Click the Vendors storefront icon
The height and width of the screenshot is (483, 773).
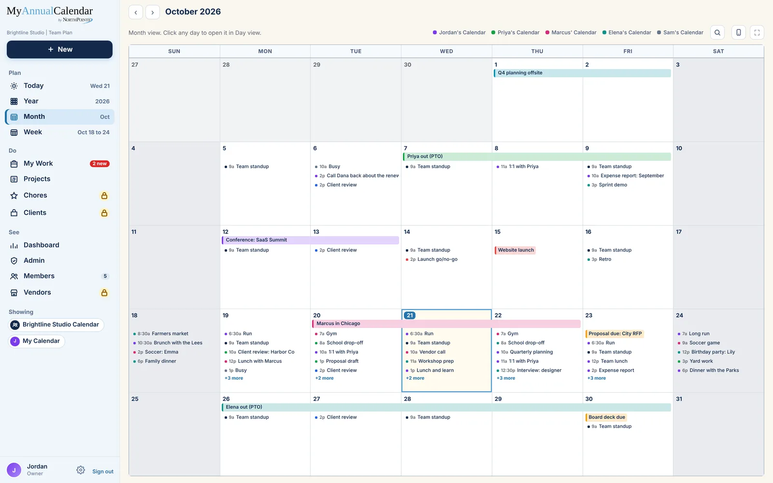[14, 293]
